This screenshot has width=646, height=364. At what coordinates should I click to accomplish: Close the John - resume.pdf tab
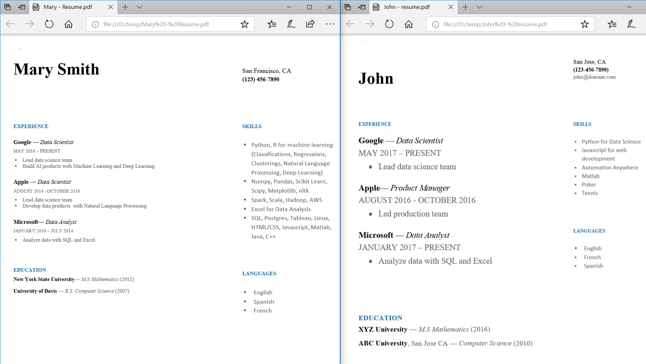451,7
